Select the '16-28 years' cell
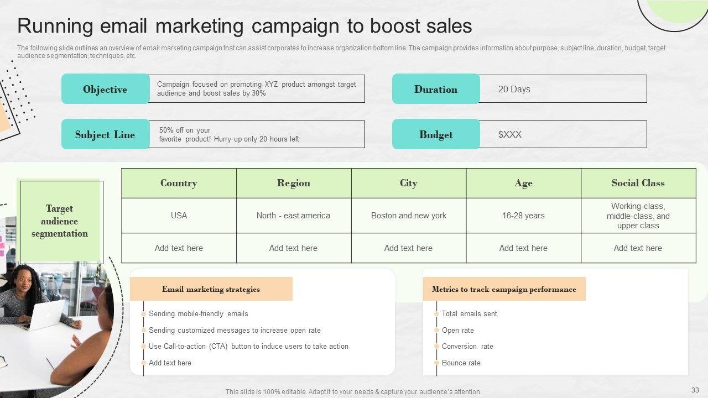This screenshot has height=398, width=708. pyautogui.click(x=523, y=216)
